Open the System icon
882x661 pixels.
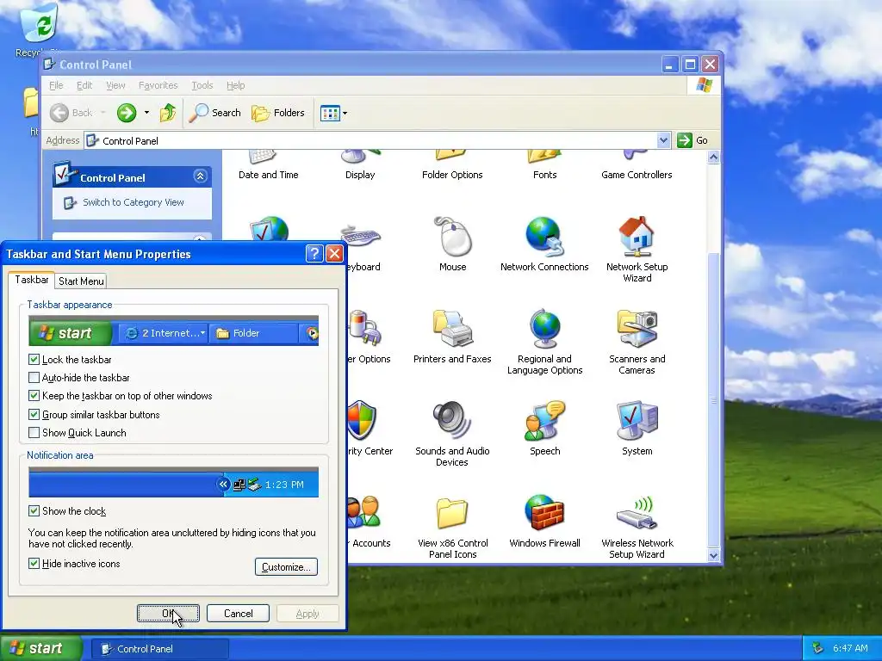(637, 421)
